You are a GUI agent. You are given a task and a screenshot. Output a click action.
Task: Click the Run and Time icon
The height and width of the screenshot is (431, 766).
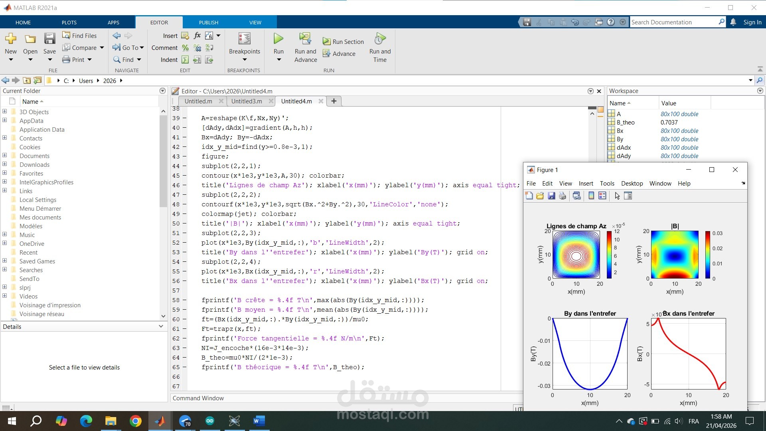point(380,39)
